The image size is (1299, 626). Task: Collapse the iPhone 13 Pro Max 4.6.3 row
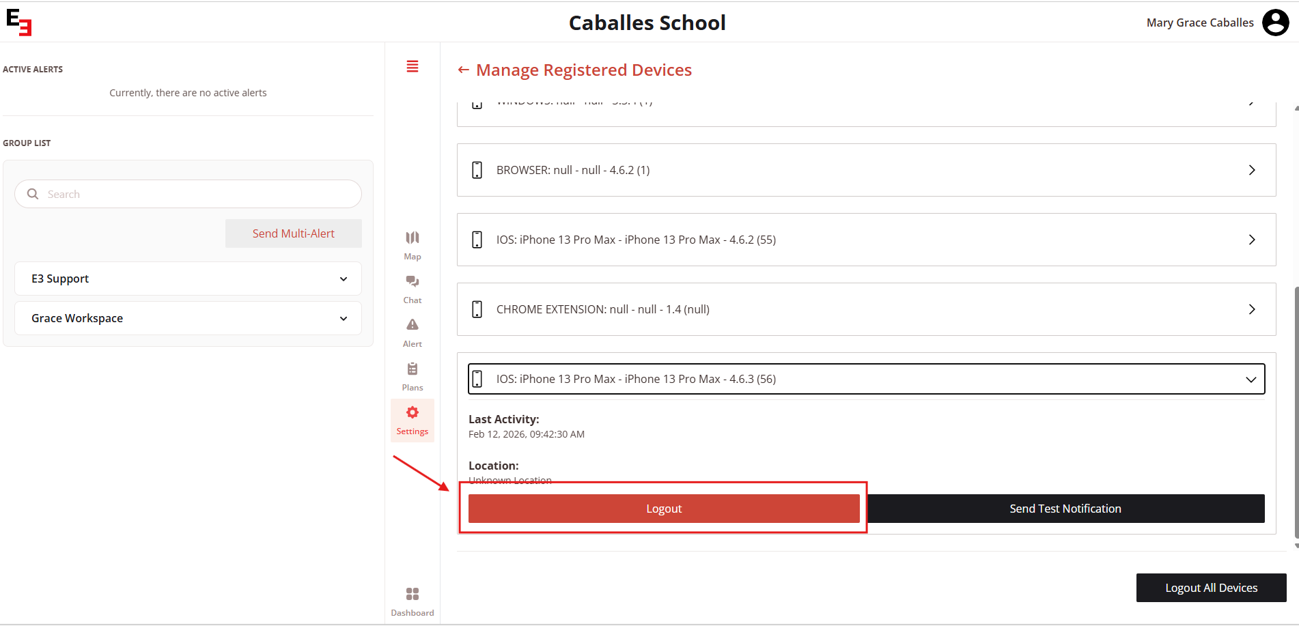point(1251,379)
